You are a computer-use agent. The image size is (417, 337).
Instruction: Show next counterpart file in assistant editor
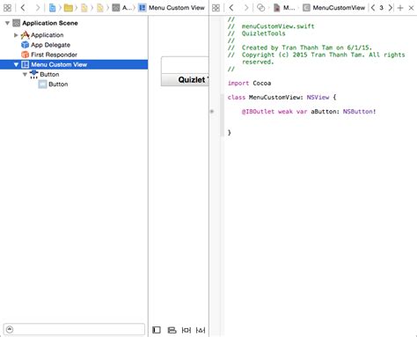390,8
